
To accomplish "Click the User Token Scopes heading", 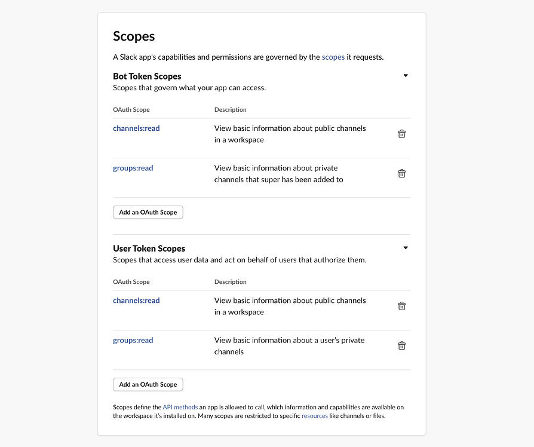I will (x=149, y=248).
